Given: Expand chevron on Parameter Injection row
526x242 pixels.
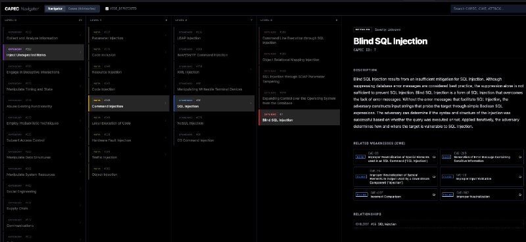Looking at the screenshot, I should pos(166,35).
